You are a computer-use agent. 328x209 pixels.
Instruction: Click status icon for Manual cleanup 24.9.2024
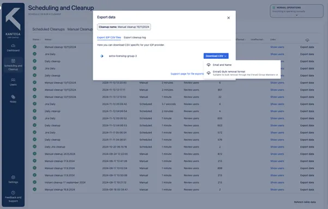pyautogui.click(x=34, y=153)
